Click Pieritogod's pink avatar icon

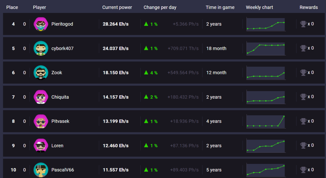[x=41, y=24]
